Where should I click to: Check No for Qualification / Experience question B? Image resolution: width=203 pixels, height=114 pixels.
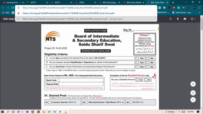tap(148, 63)
